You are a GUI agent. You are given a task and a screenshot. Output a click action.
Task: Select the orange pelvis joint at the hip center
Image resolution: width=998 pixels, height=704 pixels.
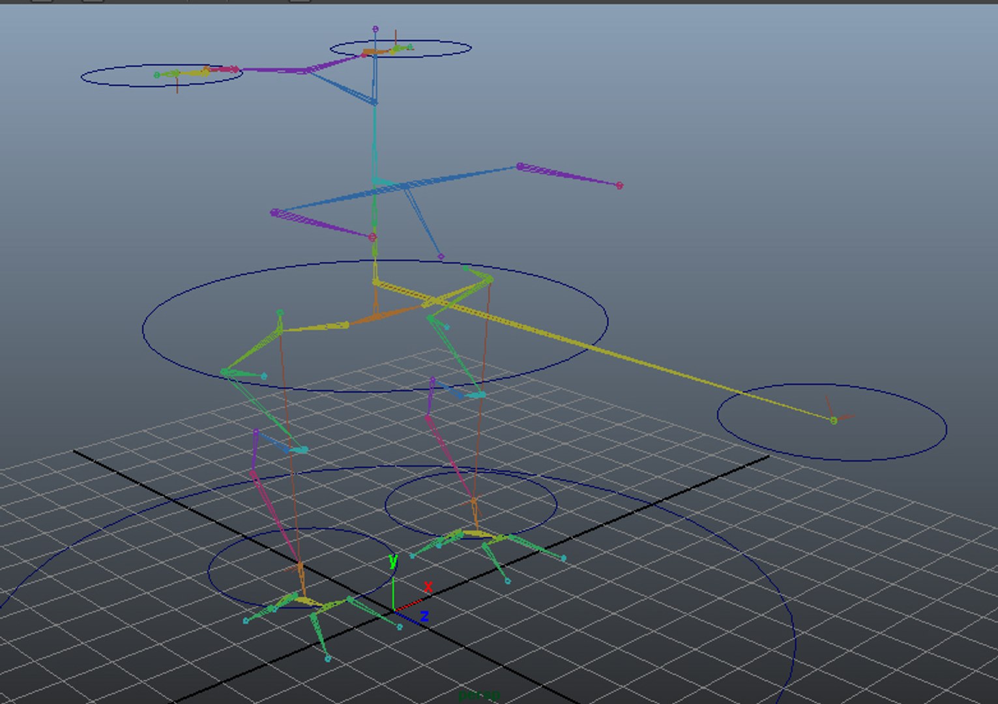coord(377,317)
